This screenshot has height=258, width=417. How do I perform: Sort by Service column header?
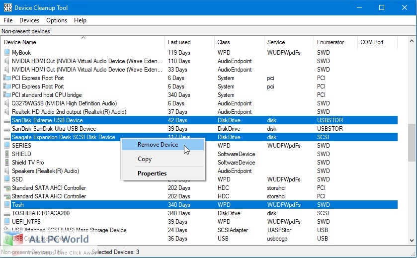point(289,42)
